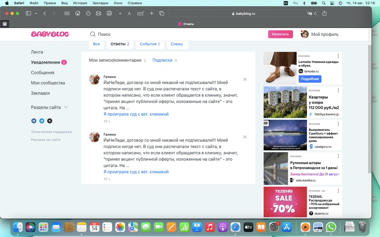The height and width of the screenshot is (237, 380).
Task: Switch to the События tab
Action: [150, 44]
